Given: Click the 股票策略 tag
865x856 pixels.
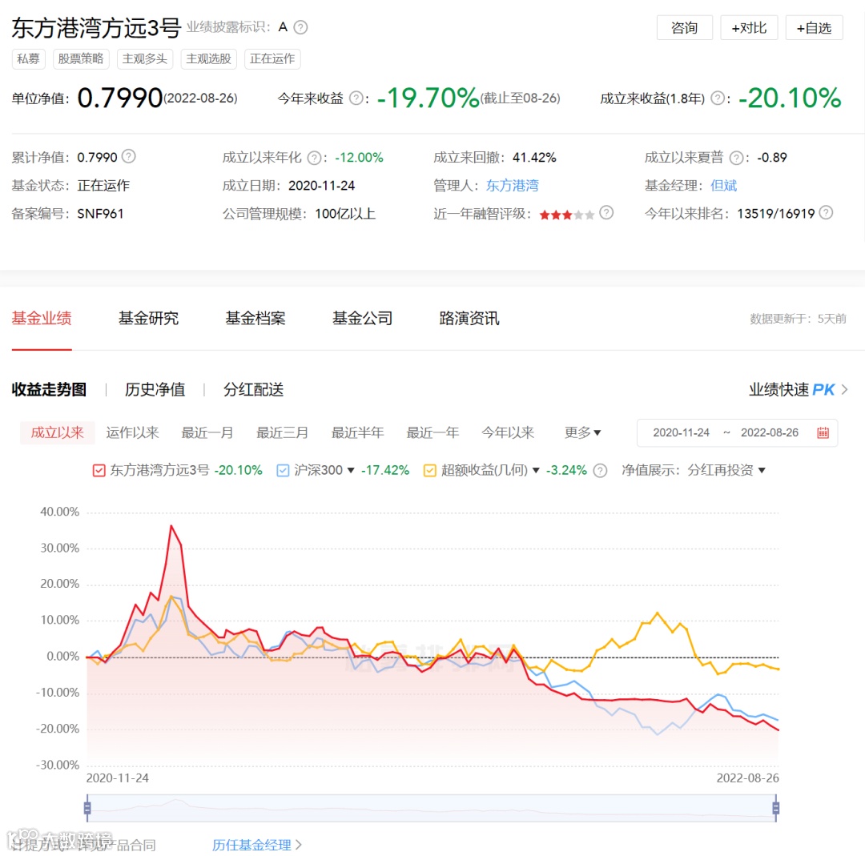Looking at the screenshot, I should pos(81,59).
